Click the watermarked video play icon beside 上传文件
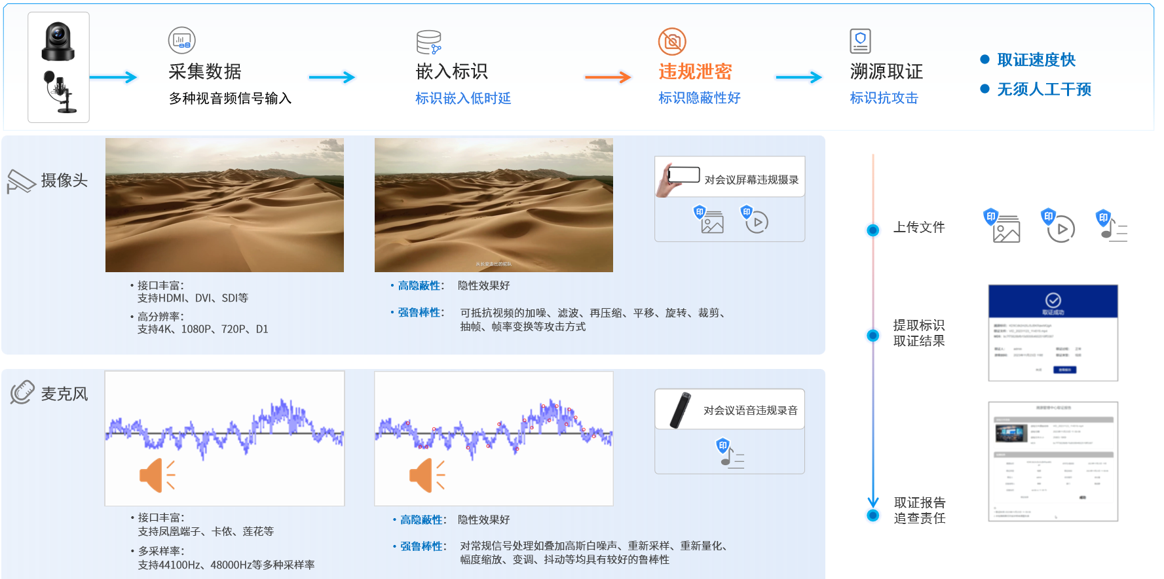This screenshot has height=579, width=1164. (x=1058, y=226)
